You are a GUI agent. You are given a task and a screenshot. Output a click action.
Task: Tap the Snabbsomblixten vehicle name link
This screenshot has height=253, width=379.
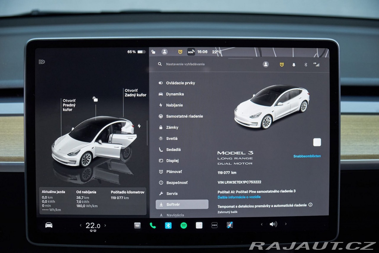point(307,156)
